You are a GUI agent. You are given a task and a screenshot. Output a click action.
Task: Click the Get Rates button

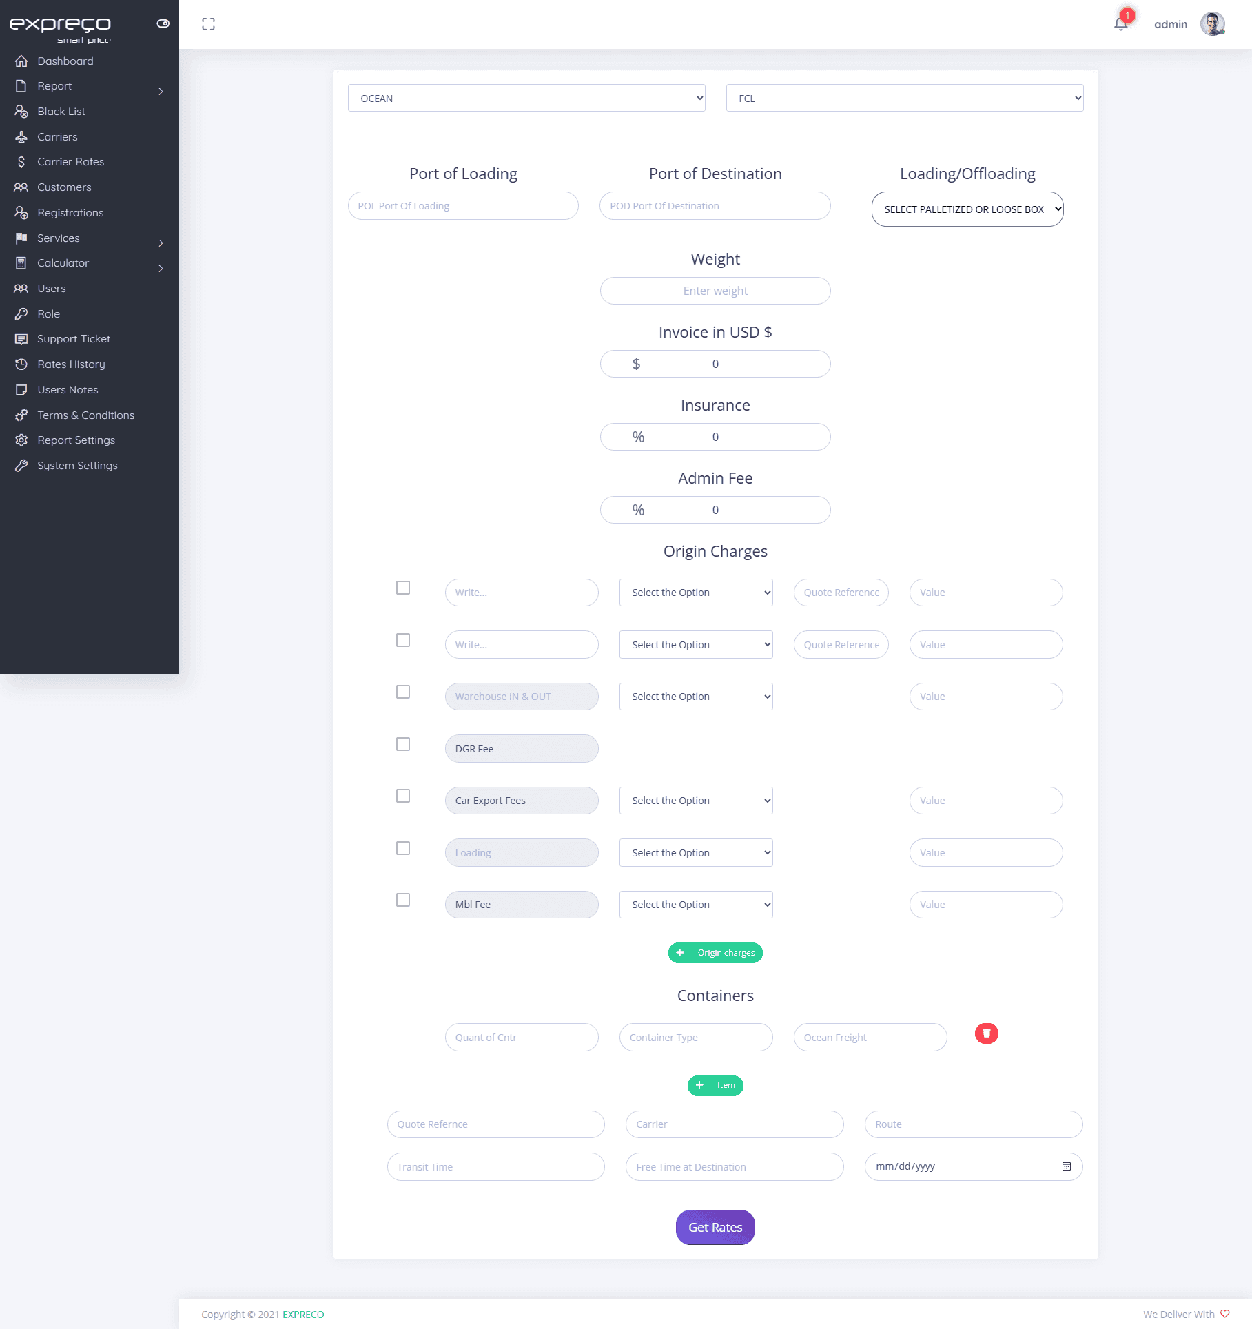(x=715, y=1227)
